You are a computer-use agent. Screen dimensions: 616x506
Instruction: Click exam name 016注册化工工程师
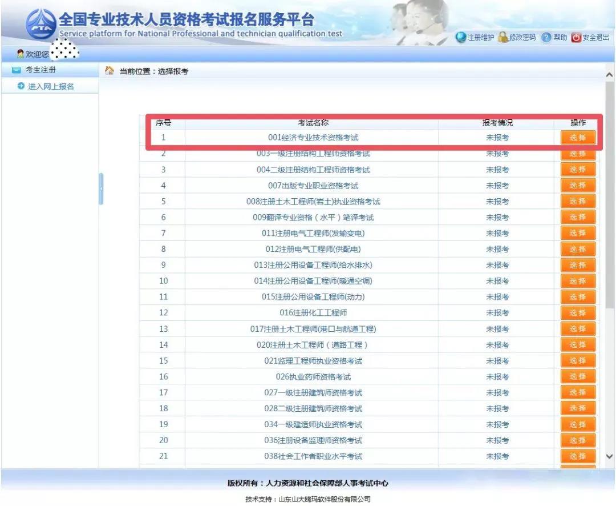point(313,313)
